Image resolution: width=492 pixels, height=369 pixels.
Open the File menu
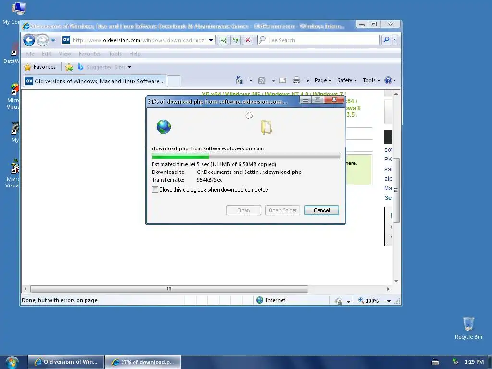click(30, 54)
